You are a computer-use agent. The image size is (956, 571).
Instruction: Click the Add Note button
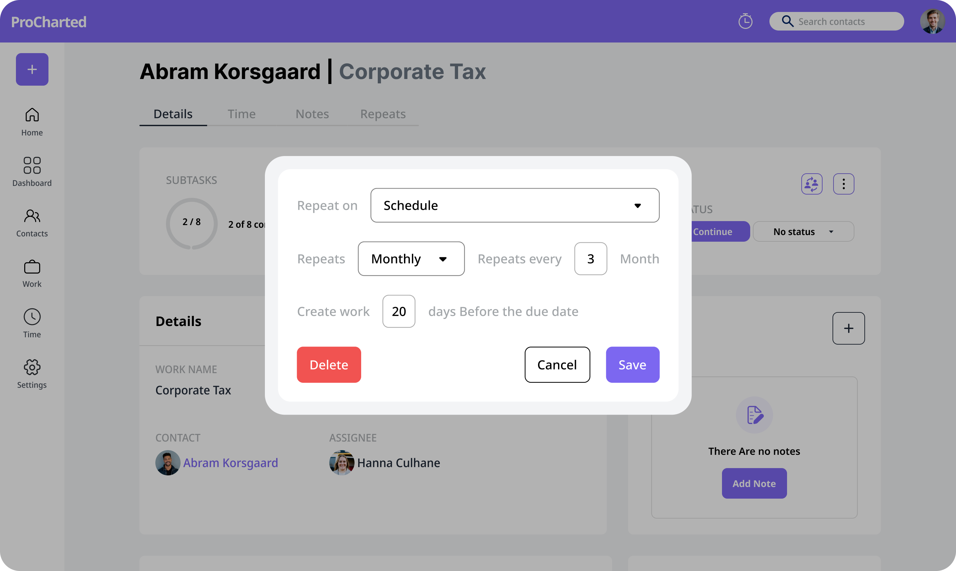pyautogui.click(x=754, y=483)
